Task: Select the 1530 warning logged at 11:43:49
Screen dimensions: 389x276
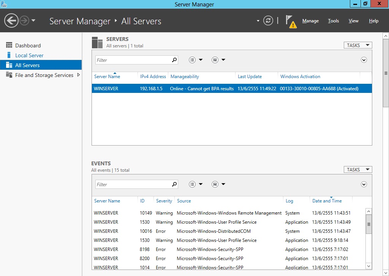Action: [x=228, y=222]
